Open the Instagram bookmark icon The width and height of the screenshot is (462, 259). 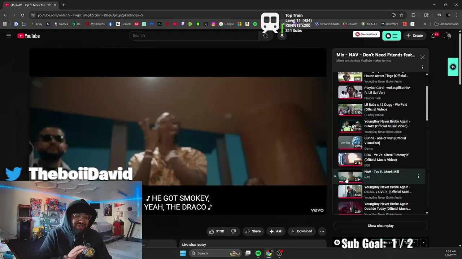click(x=213, y=24)
